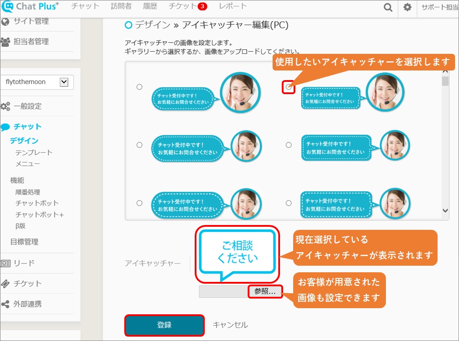Click the gears icon beside 一般設定

[x=5, y=106]
